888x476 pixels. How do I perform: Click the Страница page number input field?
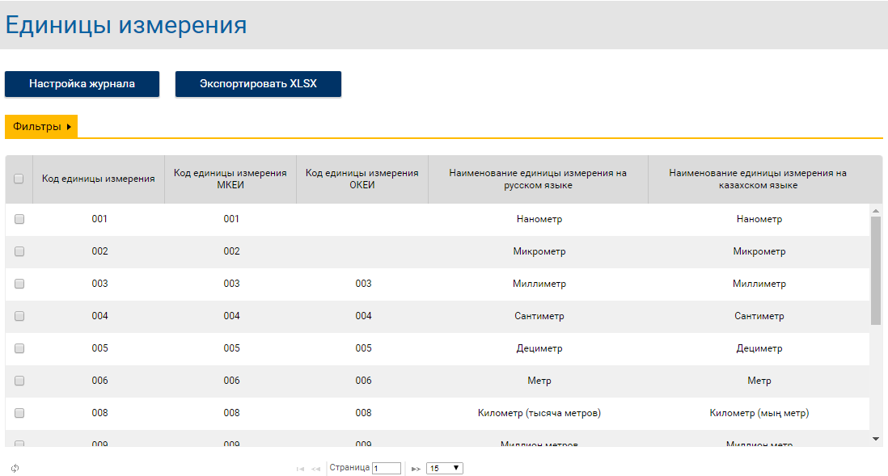click(x=386, y=468)
